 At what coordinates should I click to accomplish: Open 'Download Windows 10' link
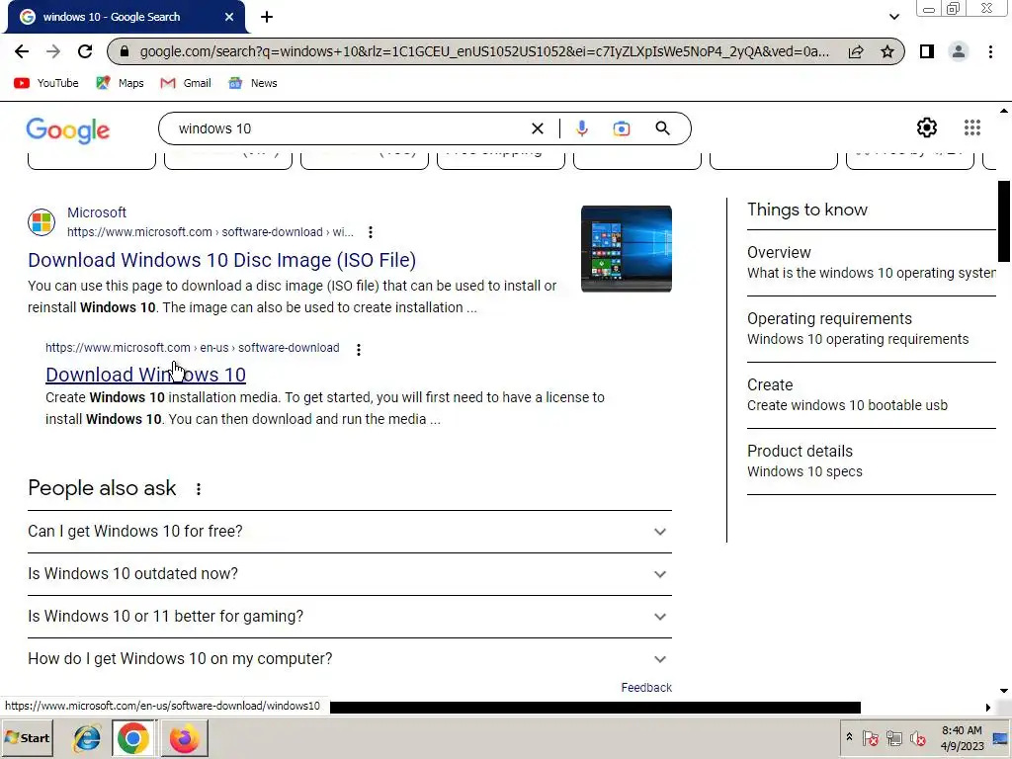[x=145, y=375]
